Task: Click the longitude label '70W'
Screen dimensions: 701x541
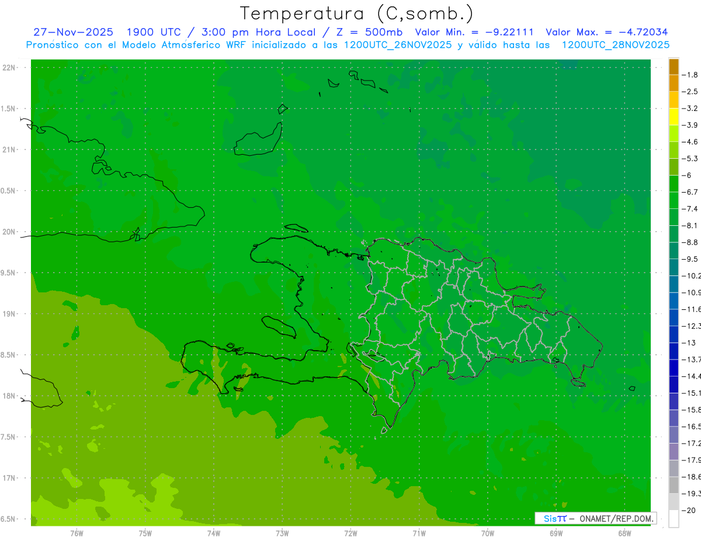Action: click(x=488, y=533)
